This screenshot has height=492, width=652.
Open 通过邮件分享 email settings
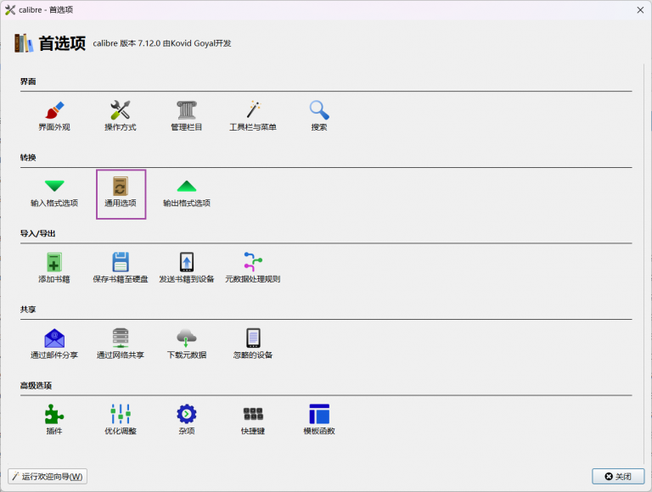(x=54, y=338)
